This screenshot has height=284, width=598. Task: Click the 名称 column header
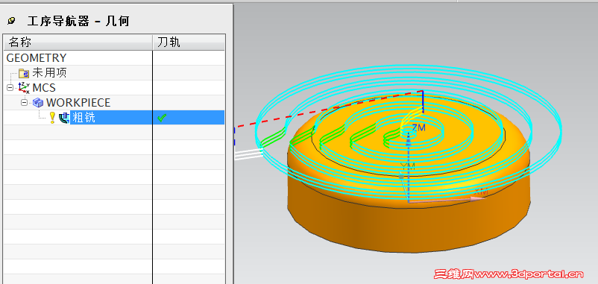pyautogui.click(x=78, y=42)
